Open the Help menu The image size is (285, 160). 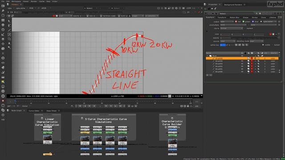(48, 1)
